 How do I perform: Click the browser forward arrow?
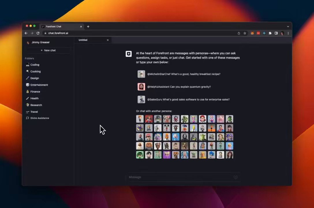(x=32, y=33)
